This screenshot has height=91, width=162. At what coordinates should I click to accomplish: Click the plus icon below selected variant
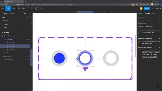point(85,70)
